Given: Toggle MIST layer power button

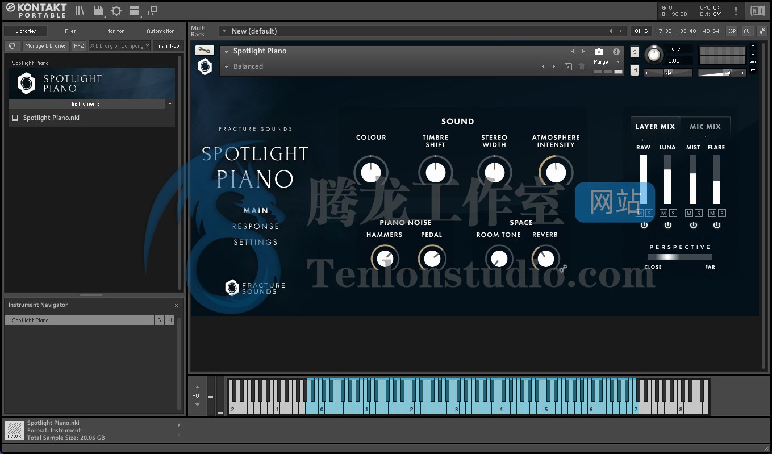Looking at the screenshot, I should 693,225.
